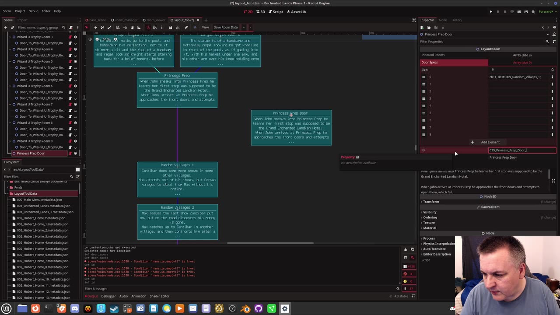
Task: Open the View menu in the viewport
Action: pos(205,27)
